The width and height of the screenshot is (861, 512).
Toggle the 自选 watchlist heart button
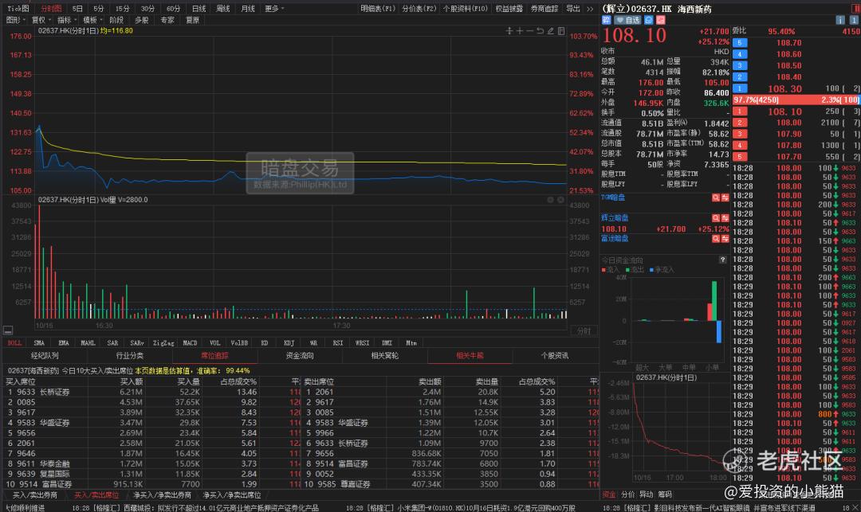click(627, 20)
